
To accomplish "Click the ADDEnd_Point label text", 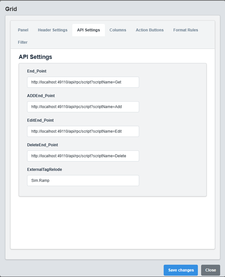I will click(41, 96).
